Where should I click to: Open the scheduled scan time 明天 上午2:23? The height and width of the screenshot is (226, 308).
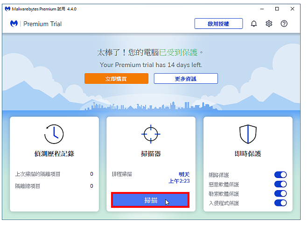click(179, 178)
